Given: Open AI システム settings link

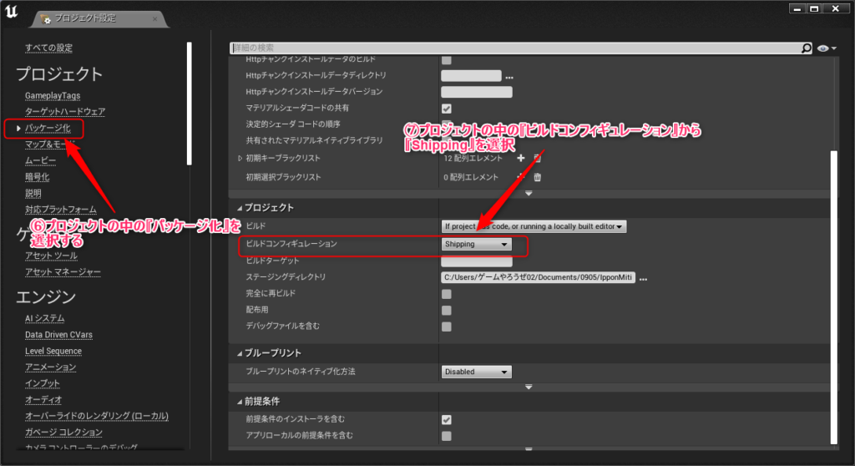Looking at the screenshot, I should pos(44,318).
